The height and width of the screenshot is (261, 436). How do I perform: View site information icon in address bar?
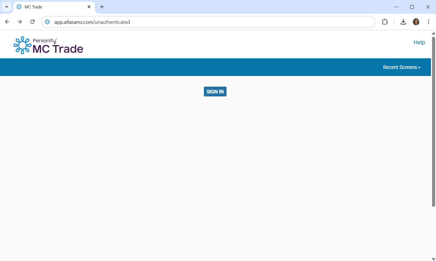[x=47, y=22]
